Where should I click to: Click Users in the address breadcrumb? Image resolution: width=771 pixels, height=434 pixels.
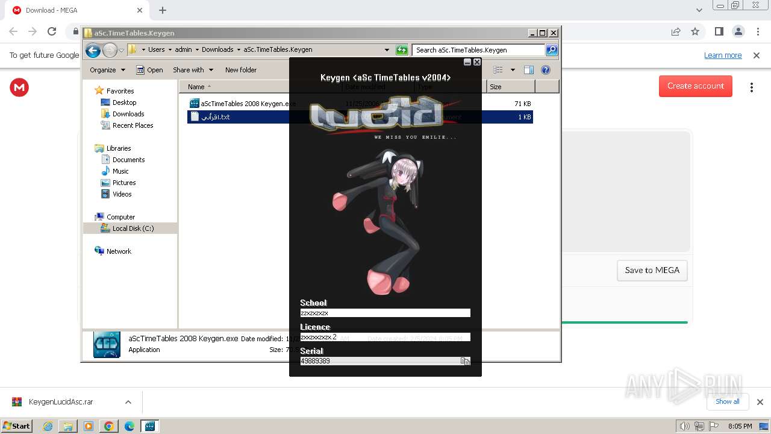point(156,50)
